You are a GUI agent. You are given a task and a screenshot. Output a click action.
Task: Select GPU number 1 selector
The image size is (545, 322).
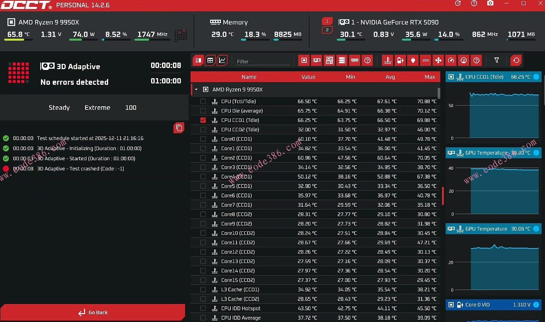click(x=327, y=21)
